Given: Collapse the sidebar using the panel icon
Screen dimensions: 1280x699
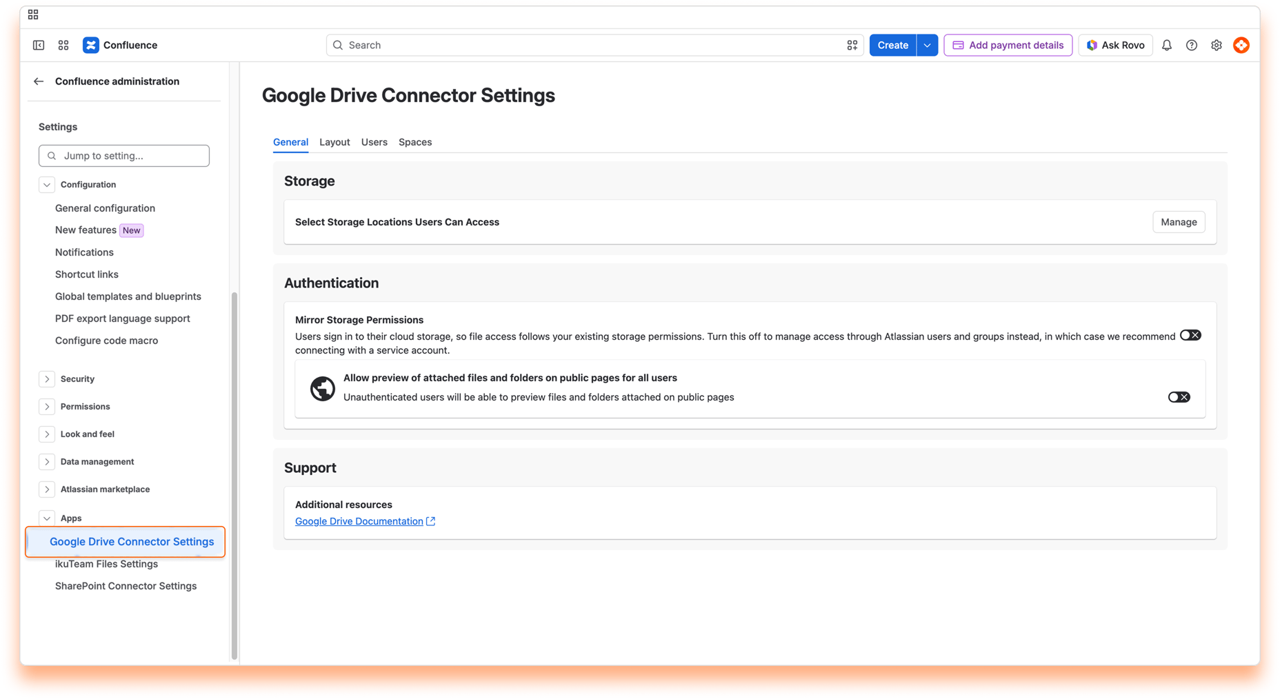Looking at the screenshot, I should tap(39, 45).
